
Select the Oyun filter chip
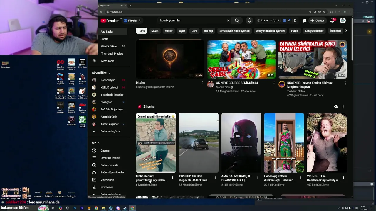182,31
